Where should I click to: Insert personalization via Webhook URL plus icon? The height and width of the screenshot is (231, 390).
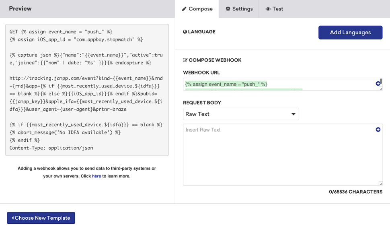click(378, 83)
